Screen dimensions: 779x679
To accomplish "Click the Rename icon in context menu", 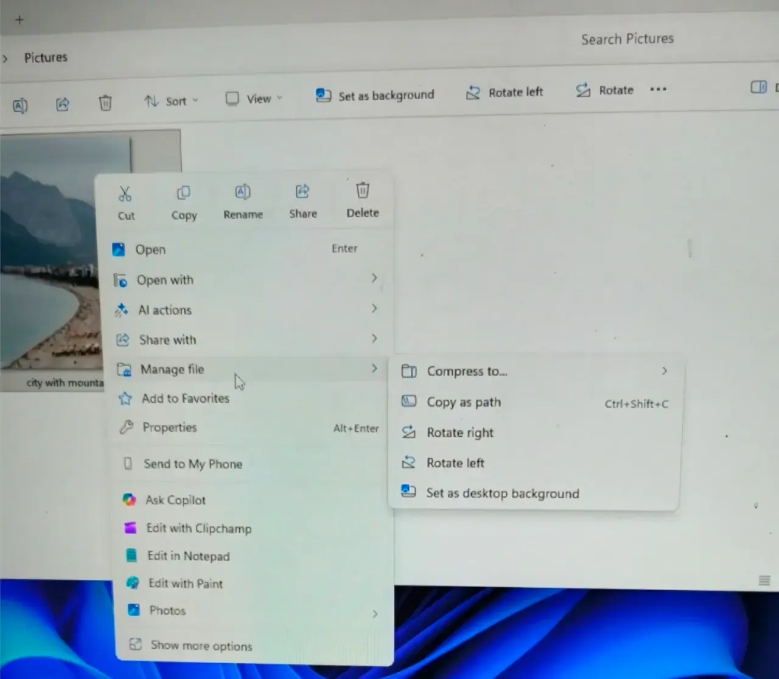I will (242, 193).
